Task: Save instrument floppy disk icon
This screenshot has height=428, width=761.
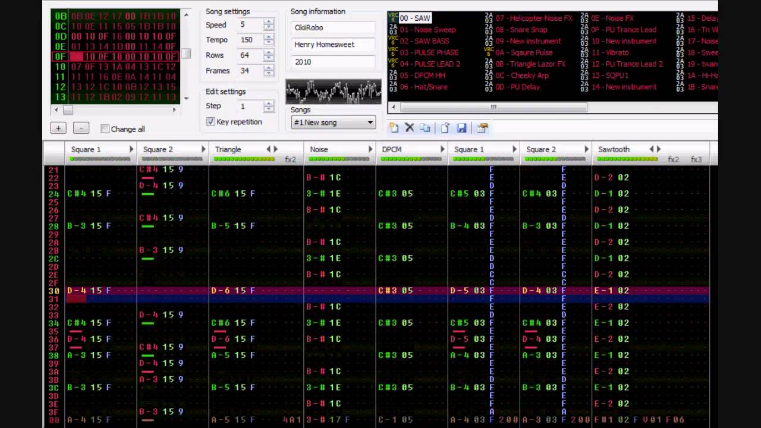Action: pos(461,128)
